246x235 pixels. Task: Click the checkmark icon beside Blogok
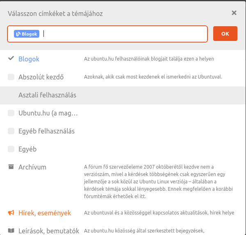tap(11, 58)
